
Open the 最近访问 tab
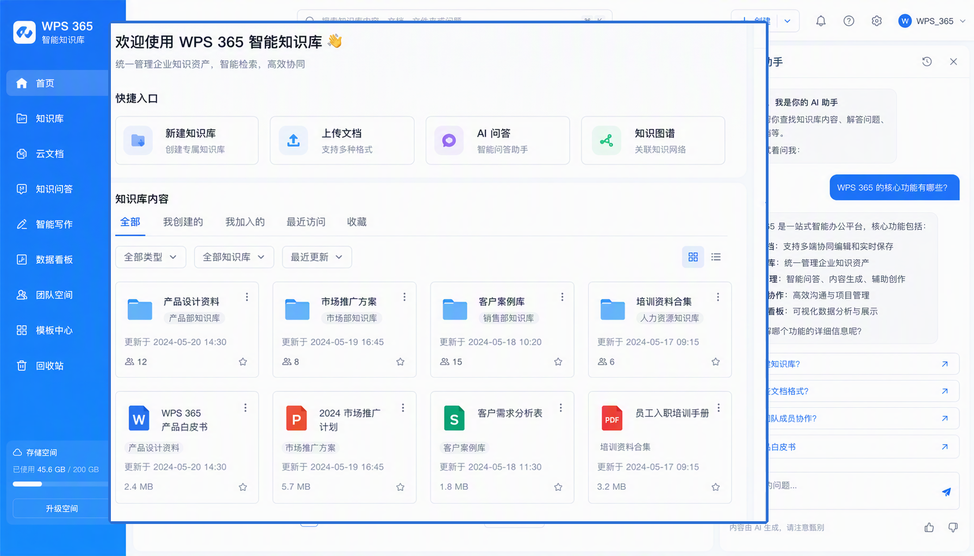click(306, 222)
